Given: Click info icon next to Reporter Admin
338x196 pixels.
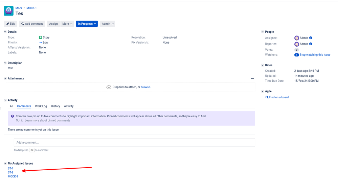Looking at the screenshot, I should (x=311, y=44).
